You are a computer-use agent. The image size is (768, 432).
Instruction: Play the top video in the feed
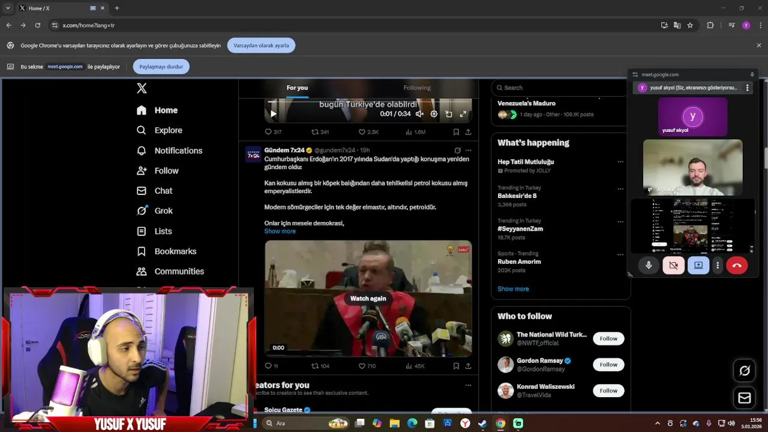pos(274,114)
